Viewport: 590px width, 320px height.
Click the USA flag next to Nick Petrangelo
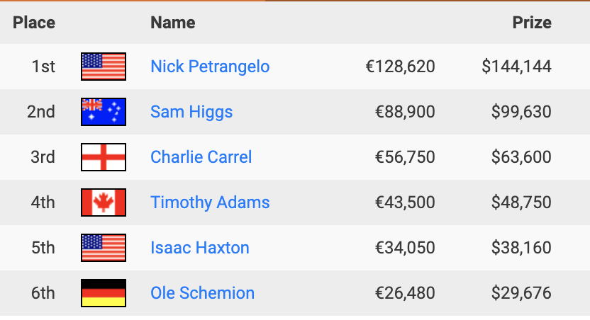tap(104, 67)
